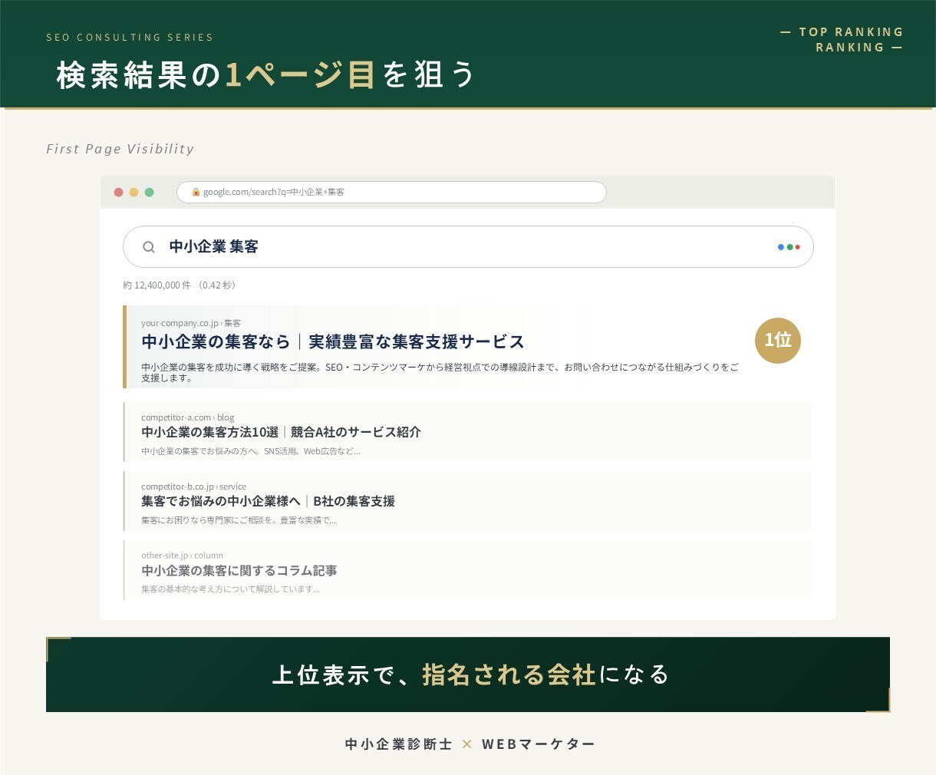Click the gold 1位 rank badge
The image size is (936, 775).
(778, 340)
